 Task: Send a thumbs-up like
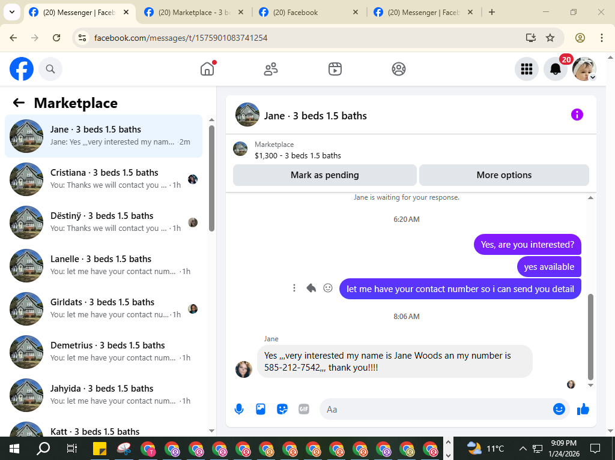tap(583, 409)
